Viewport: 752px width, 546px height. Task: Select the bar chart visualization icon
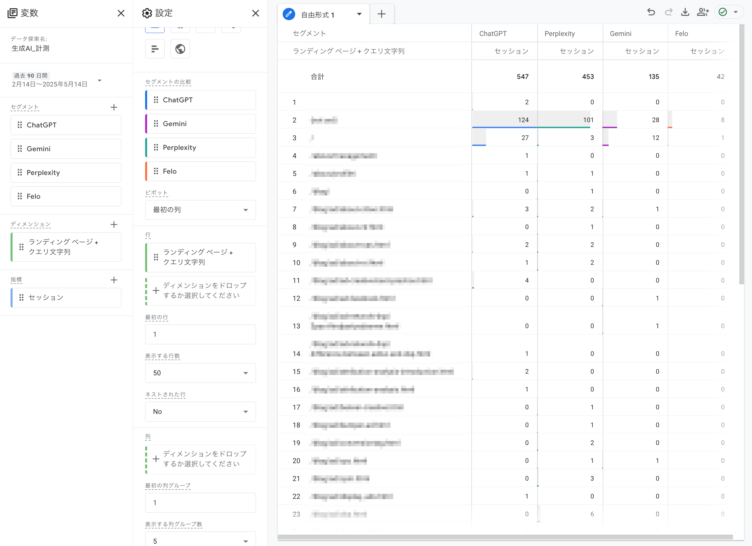pos(155,49)
